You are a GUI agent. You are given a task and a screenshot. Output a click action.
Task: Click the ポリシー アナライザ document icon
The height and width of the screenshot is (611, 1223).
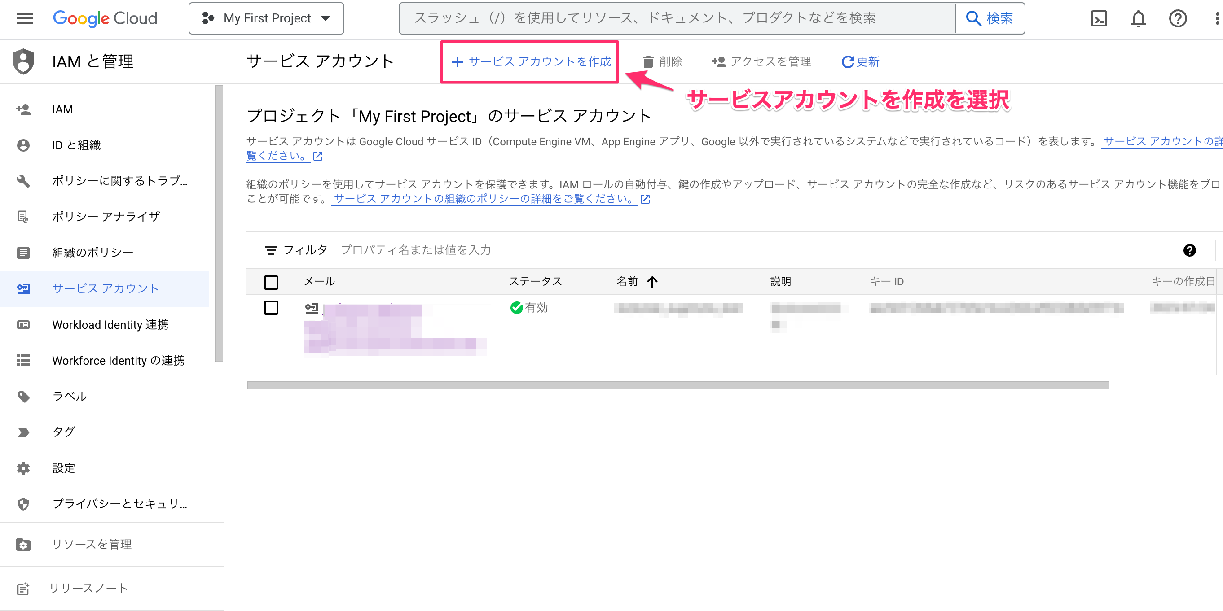[23, 217]
